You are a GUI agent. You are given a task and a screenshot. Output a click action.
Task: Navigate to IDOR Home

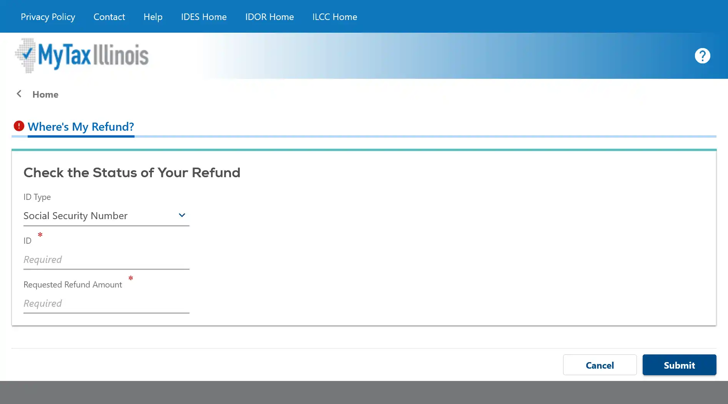click(269, 17)
